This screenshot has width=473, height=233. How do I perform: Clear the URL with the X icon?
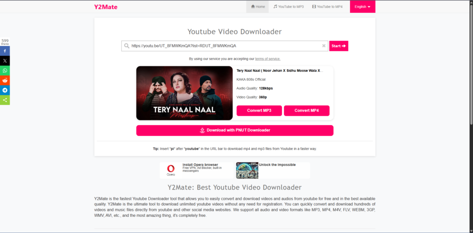coord(324,46)
